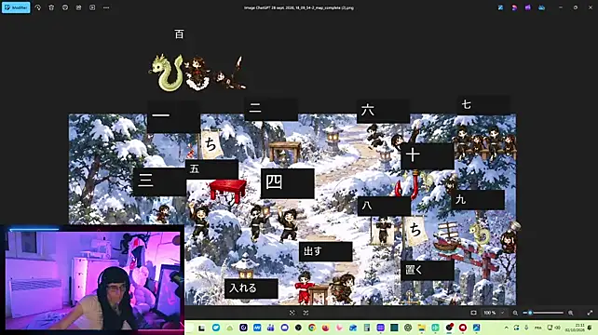
Task: Click the blue app icon in the title bar
Action: [x=500, y=7]
